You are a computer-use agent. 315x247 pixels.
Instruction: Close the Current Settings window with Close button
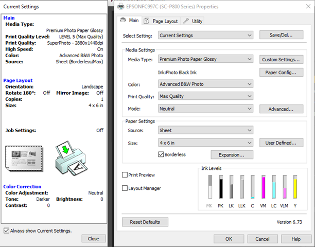point(94,239)
